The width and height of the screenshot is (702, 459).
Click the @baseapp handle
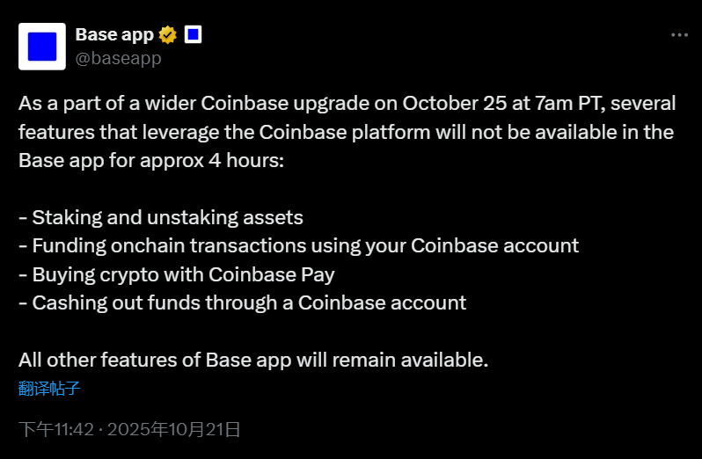point(118,59)
